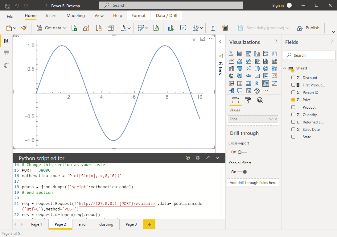Collapse the Python script editor panel
The height and width of the screenshot is (237, 337).
217,158
